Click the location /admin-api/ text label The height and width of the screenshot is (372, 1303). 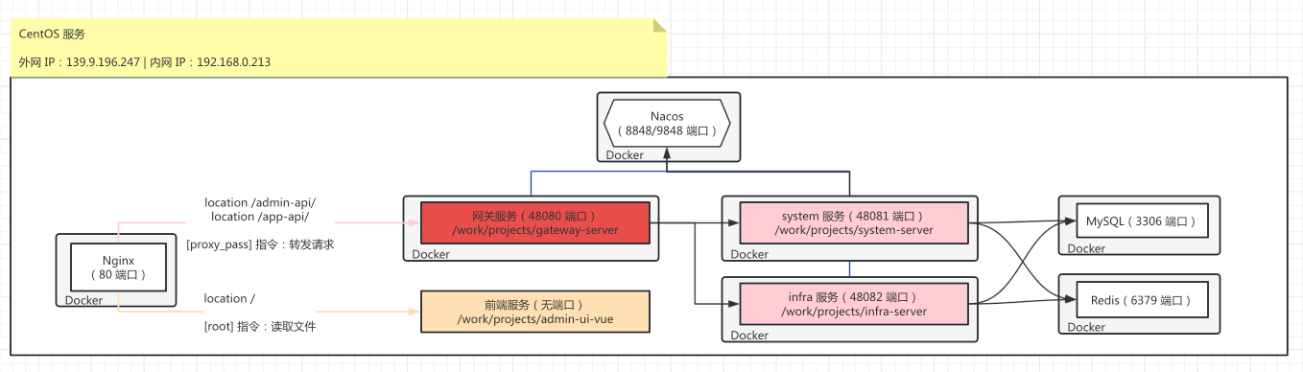coord(260,203)
